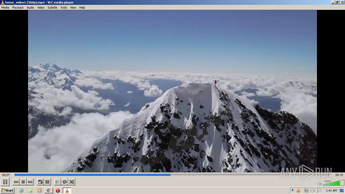Open the Media menu
Viewport: 345px width, 194px height.
[5, 8]
